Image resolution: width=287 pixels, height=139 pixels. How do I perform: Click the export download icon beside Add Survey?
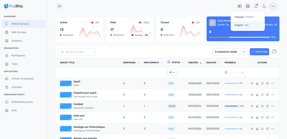click(x=274, y=51)
